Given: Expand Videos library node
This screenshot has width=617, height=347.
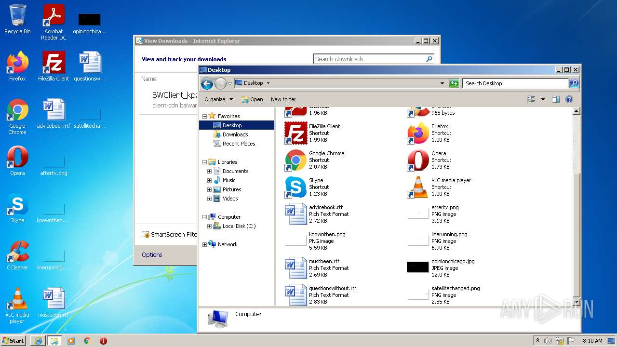Looking at the screenshot, I should pos(209,199).
